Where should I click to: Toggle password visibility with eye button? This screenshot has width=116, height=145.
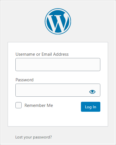[x=92, y=92]
